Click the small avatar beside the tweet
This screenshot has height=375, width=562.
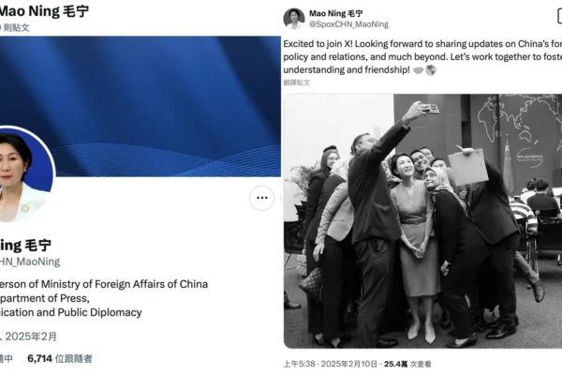pyautogui.click(x=294, y=19)
